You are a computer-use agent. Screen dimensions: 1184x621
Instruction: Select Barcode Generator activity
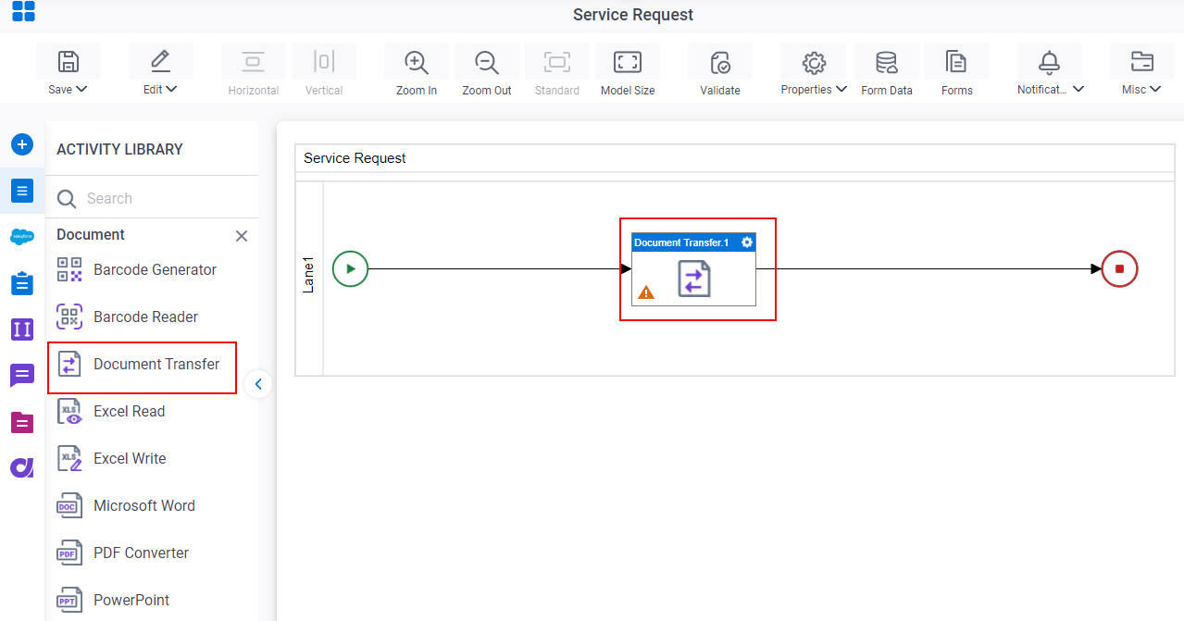pyautogui.click(x=137, y=270)
